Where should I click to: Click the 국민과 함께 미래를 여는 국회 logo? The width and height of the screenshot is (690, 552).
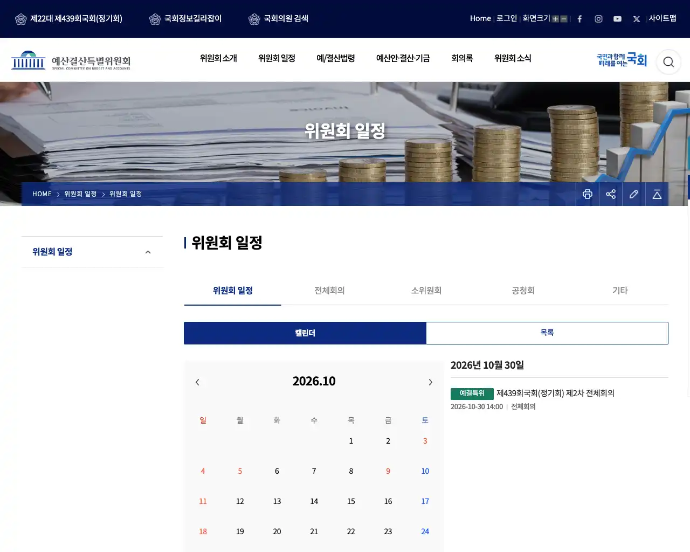tap(622, 60)
